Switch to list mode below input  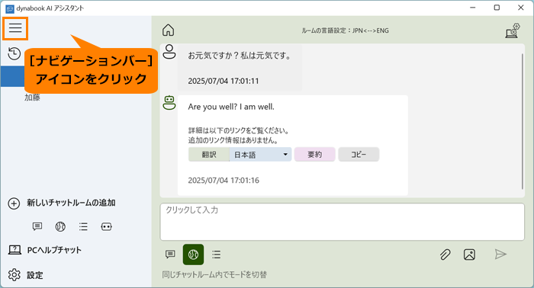[x=216, y=254]
